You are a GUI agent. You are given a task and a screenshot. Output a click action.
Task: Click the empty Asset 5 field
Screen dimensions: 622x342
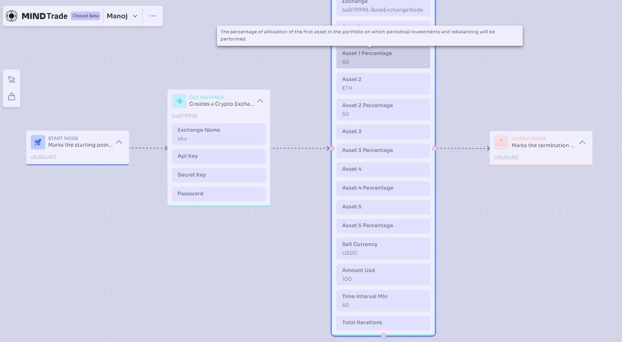pos(383,207)
